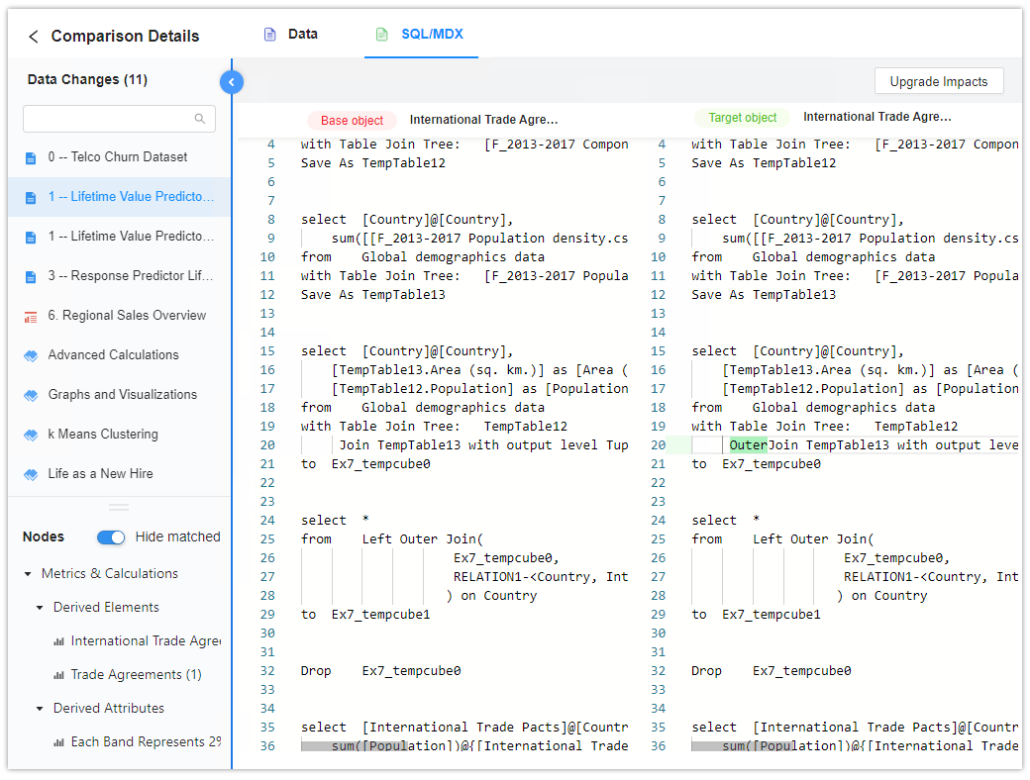Click the document icon for Telco Churn Dataset

click(x=31, y=157)
